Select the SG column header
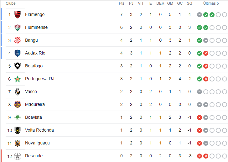 tap(189, 3)
